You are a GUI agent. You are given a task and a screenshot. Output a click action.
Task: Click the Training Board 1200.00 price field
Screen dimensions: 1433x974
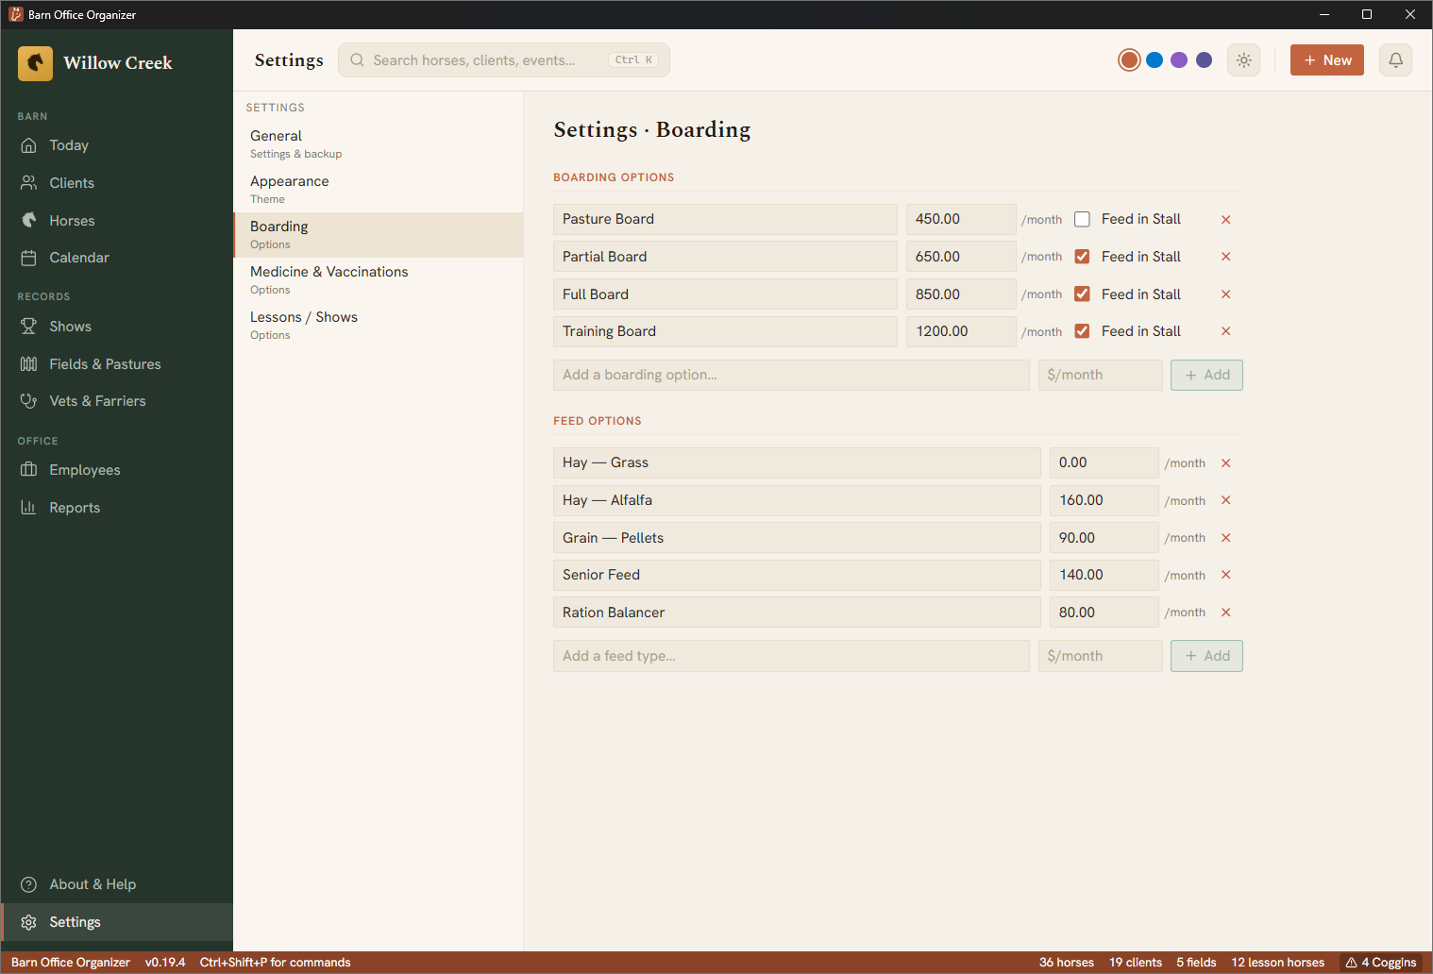pyautogui.click(x=961, y=331)
